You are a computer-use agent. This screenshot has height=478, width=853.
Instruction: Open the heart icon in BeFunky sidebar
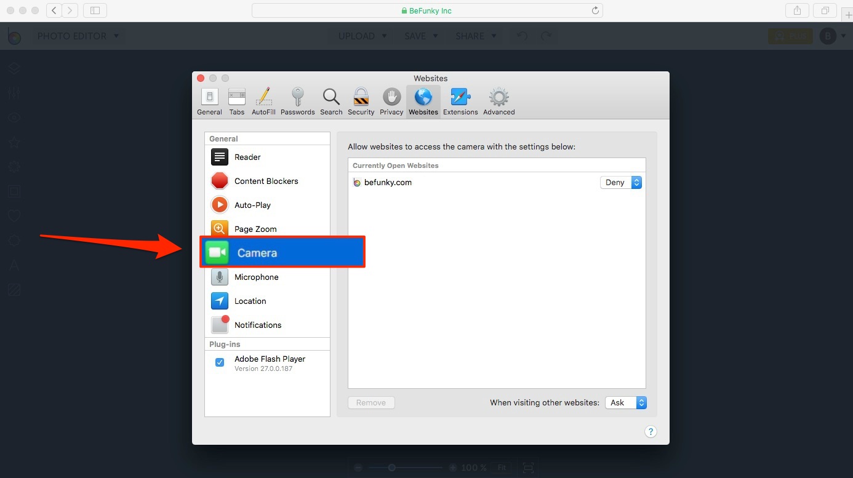14,216
